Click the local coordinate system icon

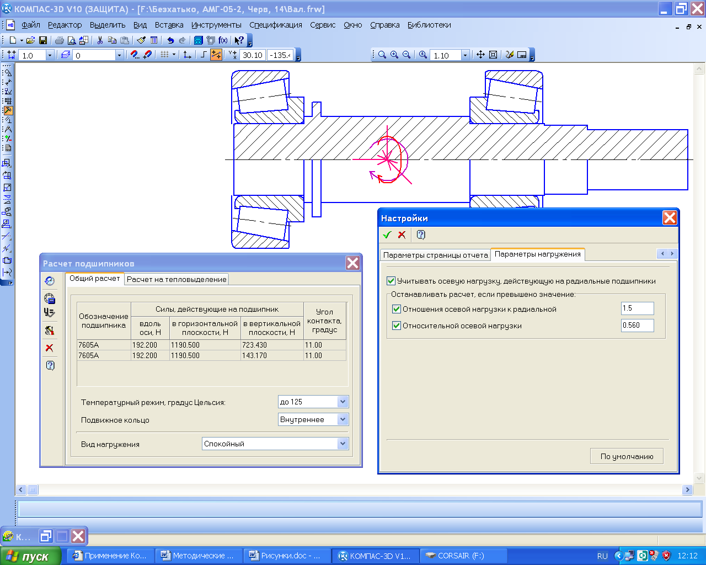pyautogui.click(x=188, y=55)
